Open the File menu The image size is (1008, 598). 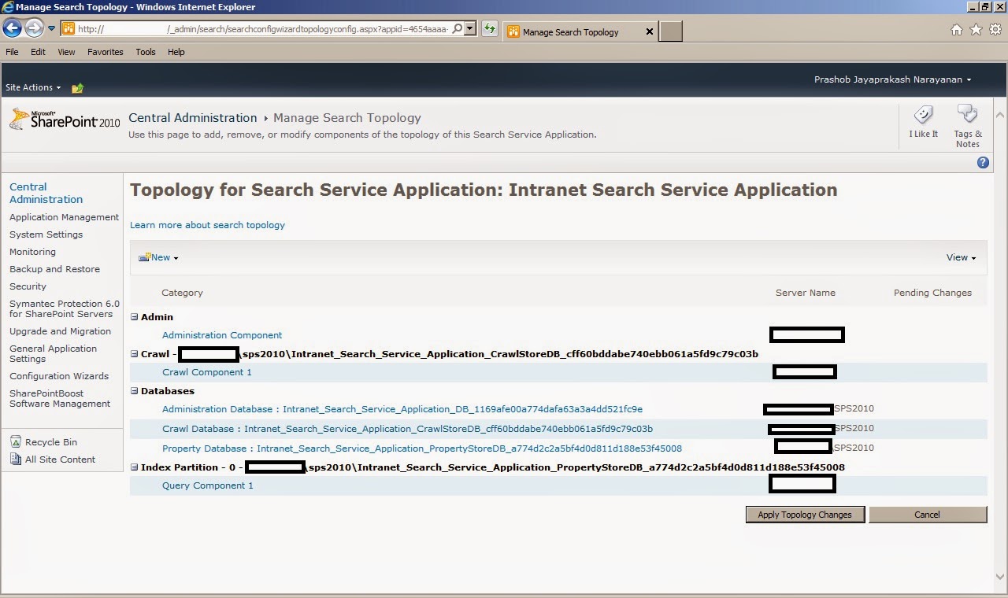coord(13,52)
